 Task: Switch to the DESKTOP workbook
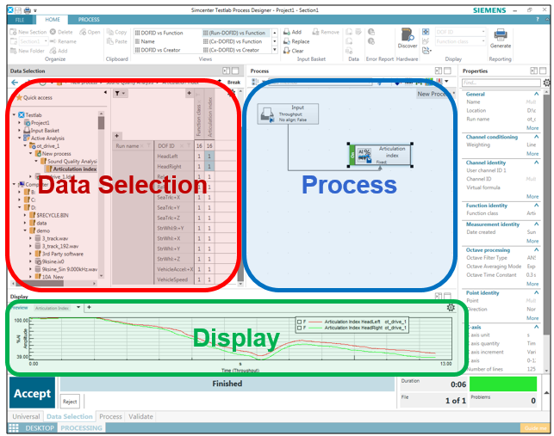tap(40, 428)
